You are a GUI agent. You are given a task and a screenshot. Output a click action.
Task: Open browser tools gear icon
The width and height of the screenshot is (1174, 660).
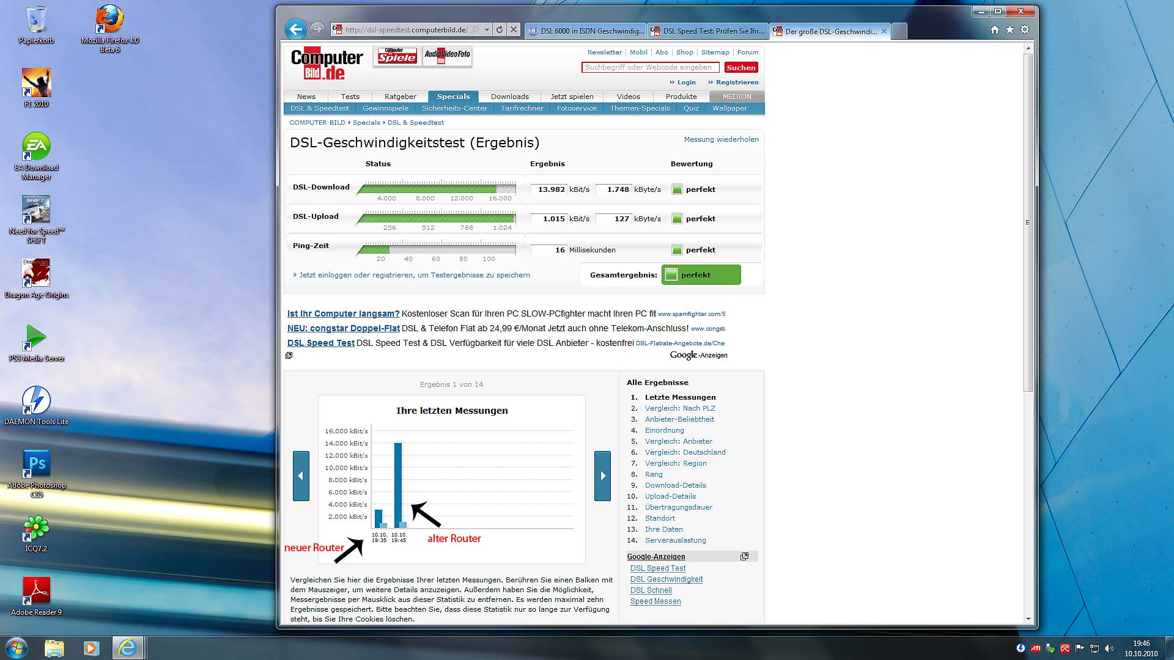(1025, 29)
